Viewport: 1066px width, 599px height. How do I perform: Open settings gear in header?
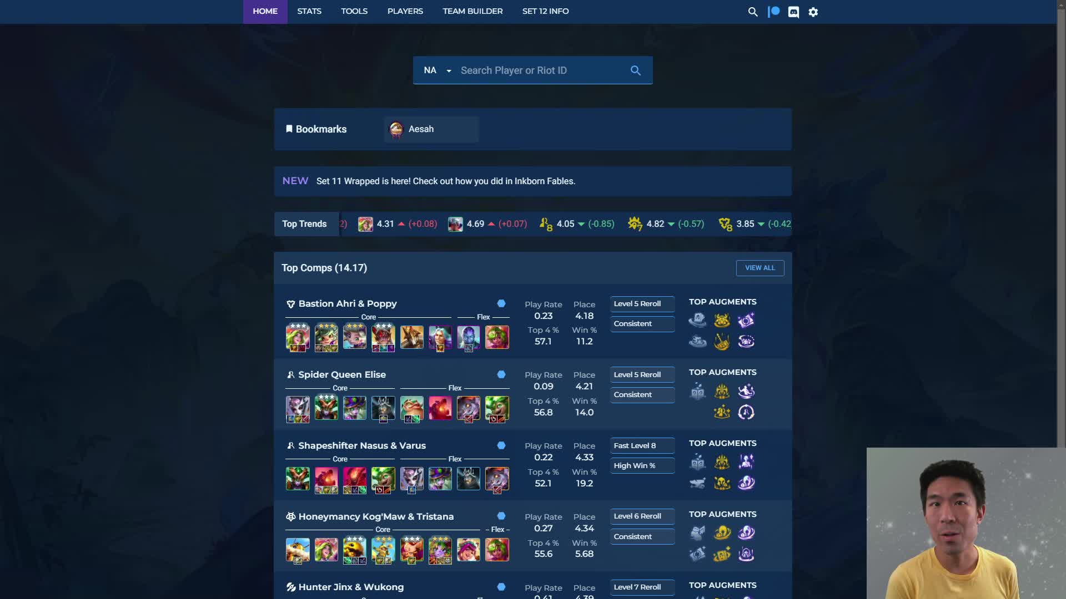click(813, 12)
